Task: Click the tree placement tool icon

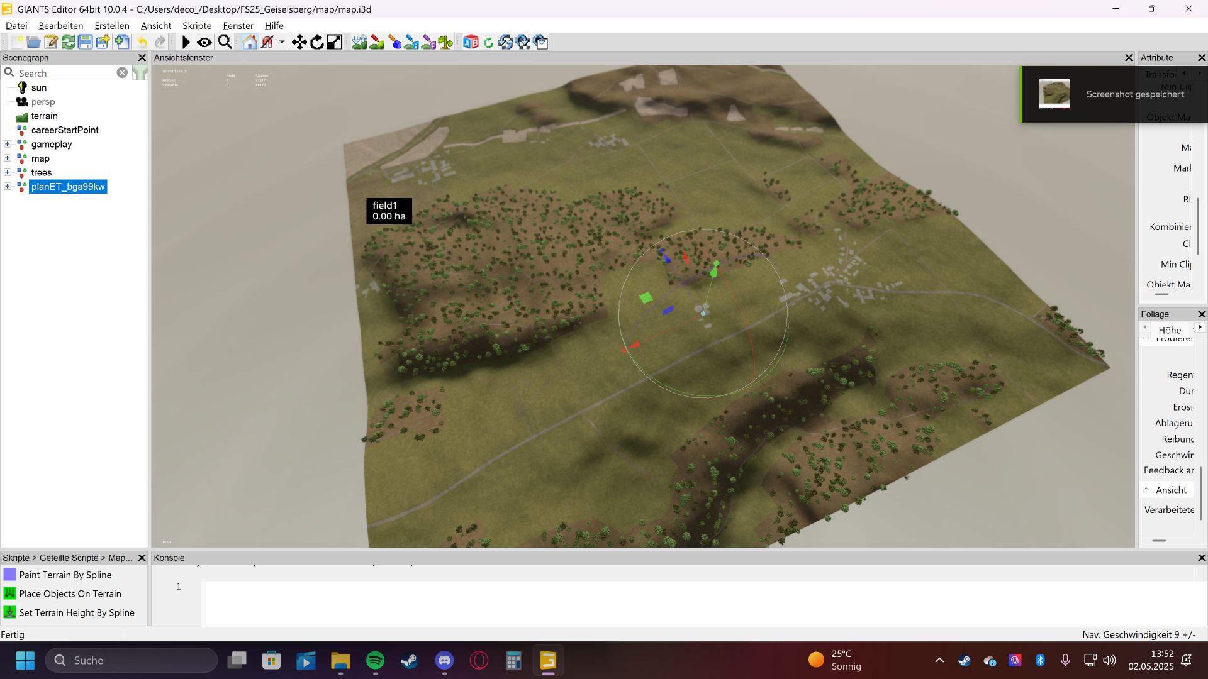Action: (x=446, y=42)
